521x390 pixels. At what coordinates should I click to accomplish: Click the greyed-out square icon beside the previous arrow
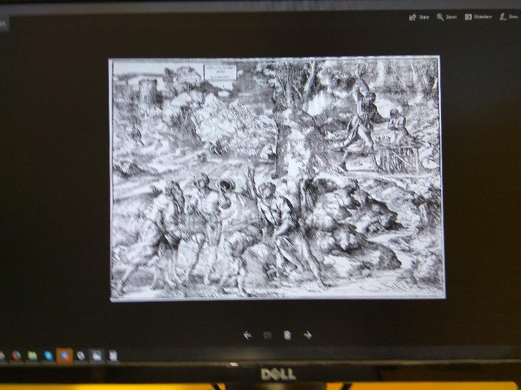(x=268, y=335)
